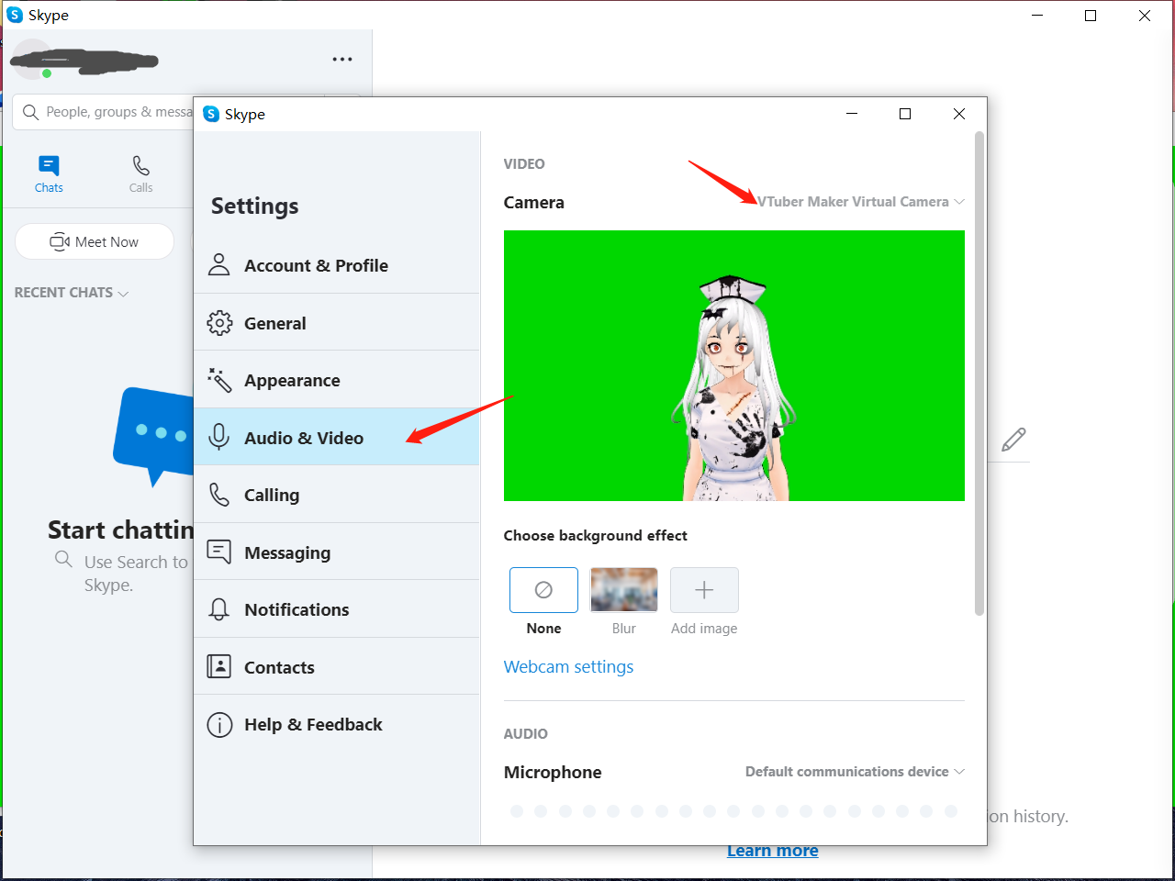
Task: Open Contacts settings section
Action: coord(337,667)
